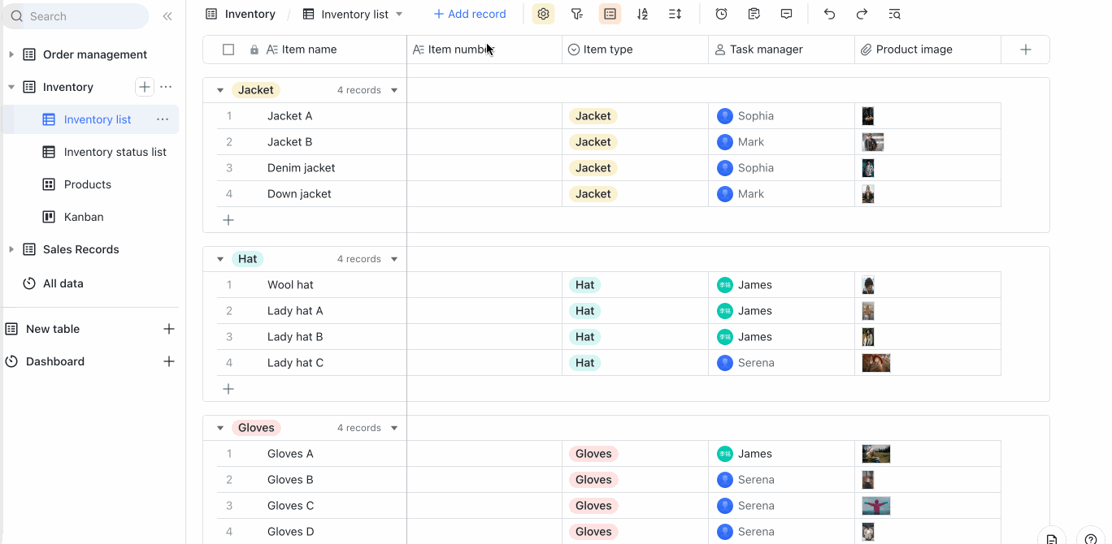Click New table in the sidebar
1112x544 pixels.
(51, 329)
